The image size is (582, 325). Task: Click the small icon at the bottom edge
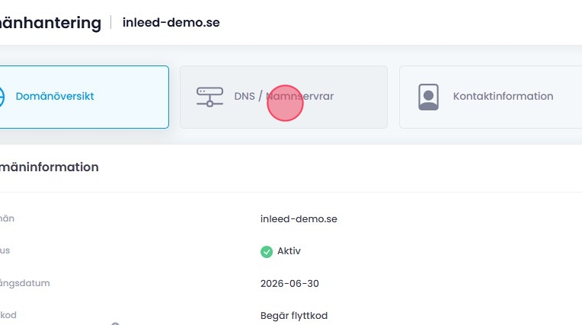pyautogui.click(x=115, y=323)
